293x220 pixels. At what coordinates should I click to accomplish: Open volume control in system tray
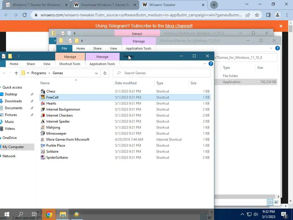coord(256,214)
